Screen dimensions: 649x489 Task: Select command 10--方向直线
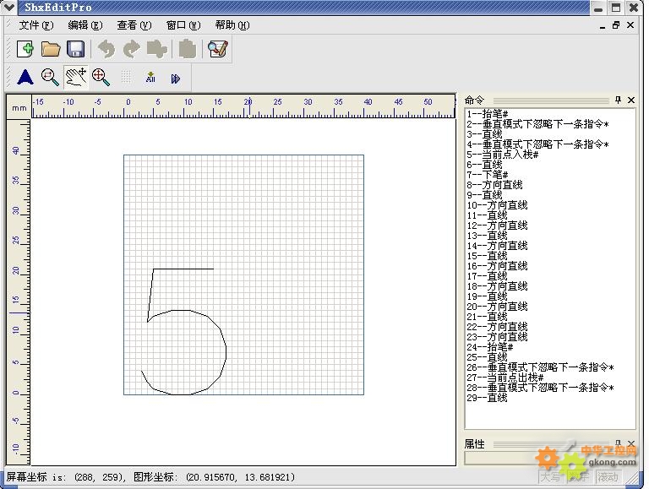(497, 205)
